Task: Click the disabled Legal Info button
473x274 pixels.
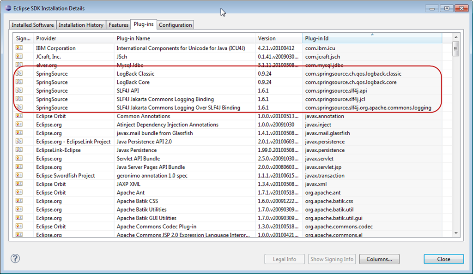Action: [285, 259]
